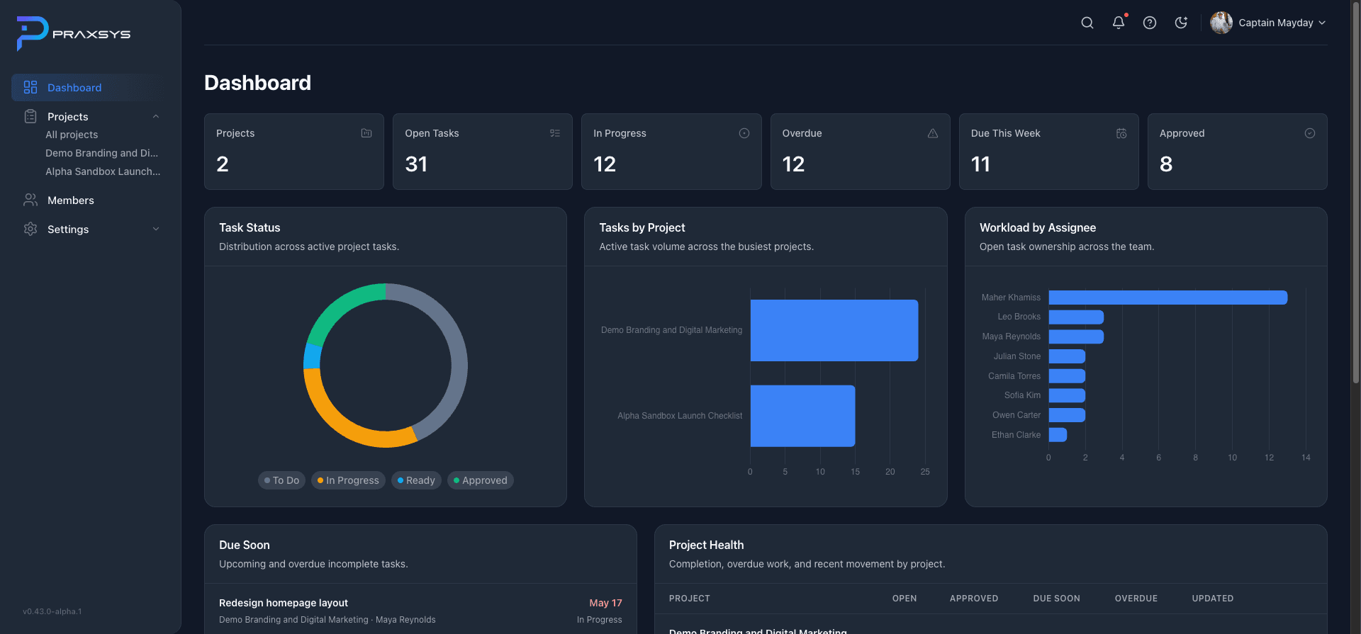
Task: Toggle In Progress legend chip
Action: tap(348, 480)
